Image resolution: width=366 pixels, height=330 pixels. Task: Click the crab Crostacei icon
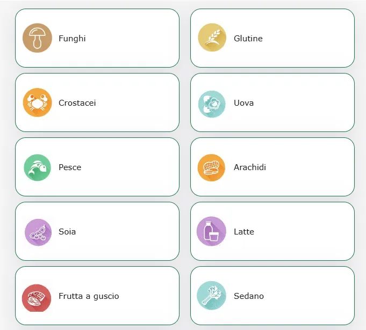tap(37, 102)
